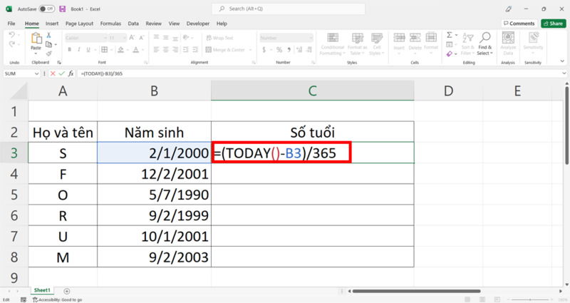Click the Undo arrow icon
570x303 pixels.
tap(11, 35)
